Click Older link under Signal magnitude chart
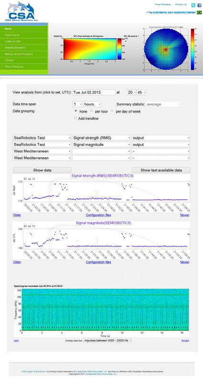203x380 pixels. click(x=17, y=262)
